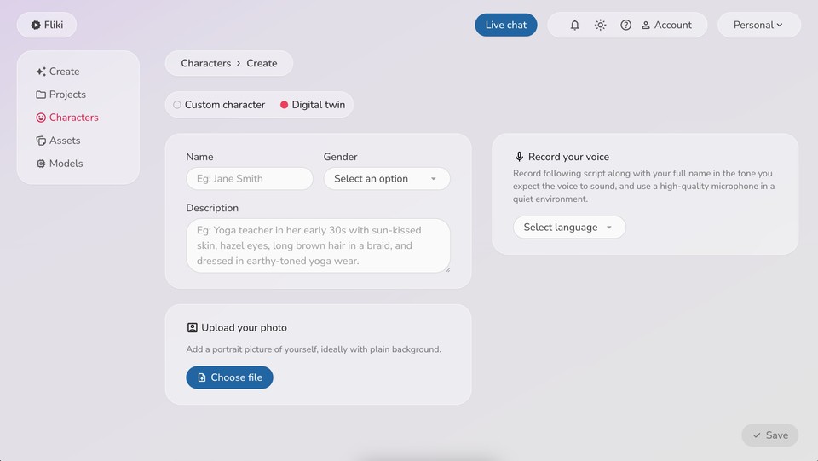Click the portrait icon beside Upload your photo
The width and height of the screenshot is (818, 461).
point(192,327)
